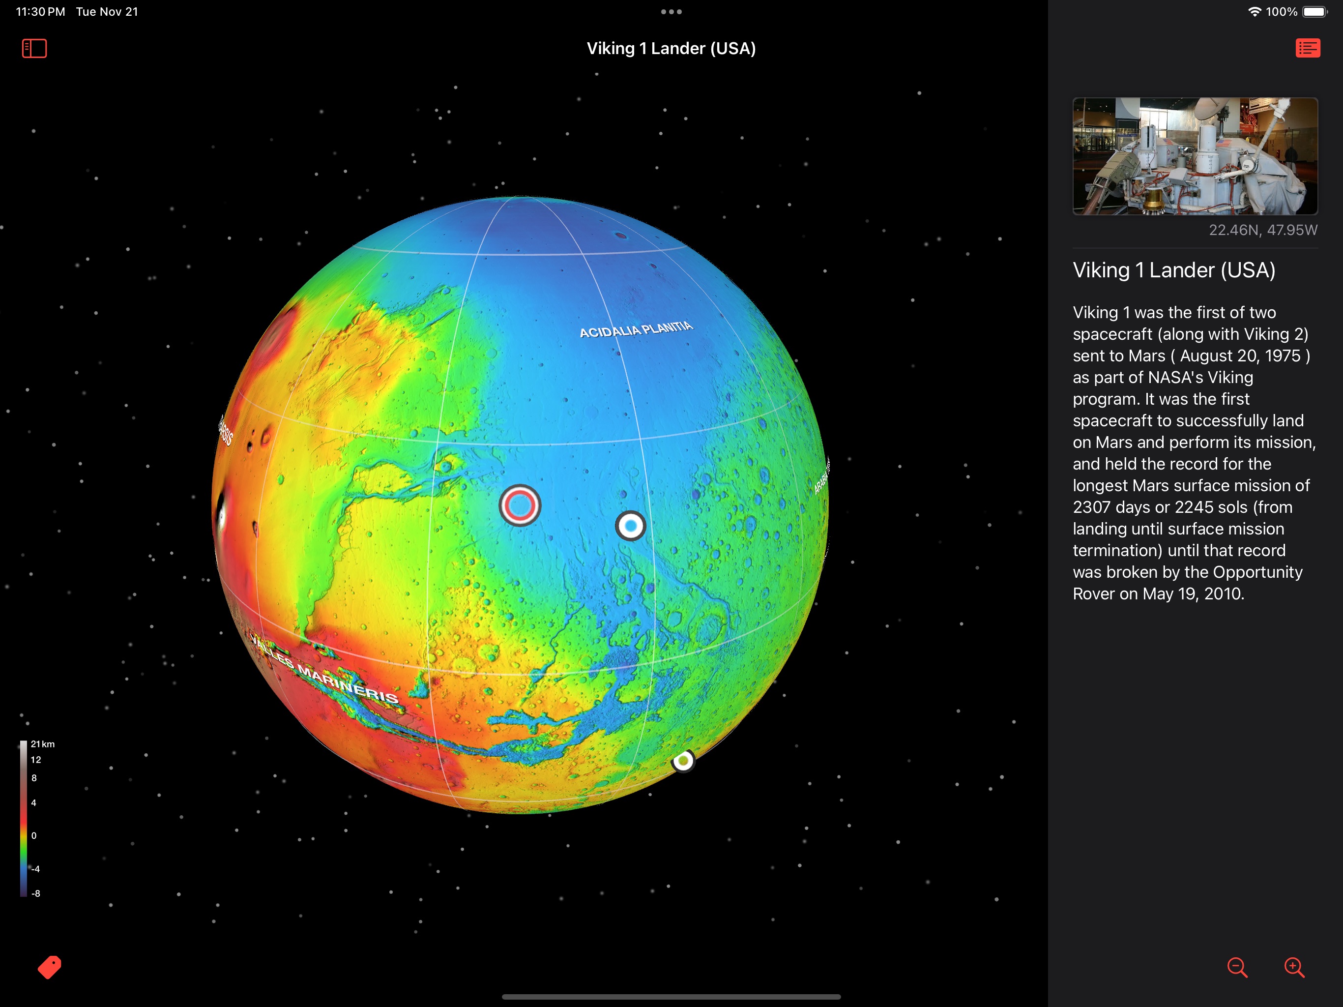The width and height of the screenshot is (1343, 1007).
Task: Tap the Valles Marineris label
Action: (x=325, y=671)
